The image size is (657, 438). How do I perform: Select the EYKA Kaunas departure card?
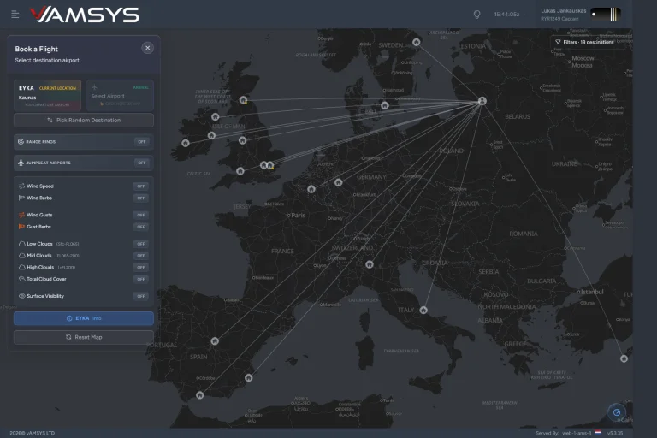[47, 96]
